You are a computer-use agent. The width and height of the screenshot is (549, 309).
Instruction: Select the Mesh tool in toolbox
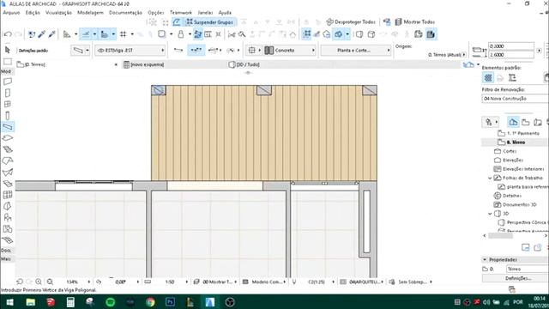[8, 240]
